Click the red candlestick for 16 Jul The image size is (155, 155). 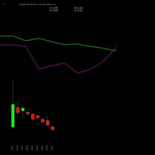tap(18, 110)
